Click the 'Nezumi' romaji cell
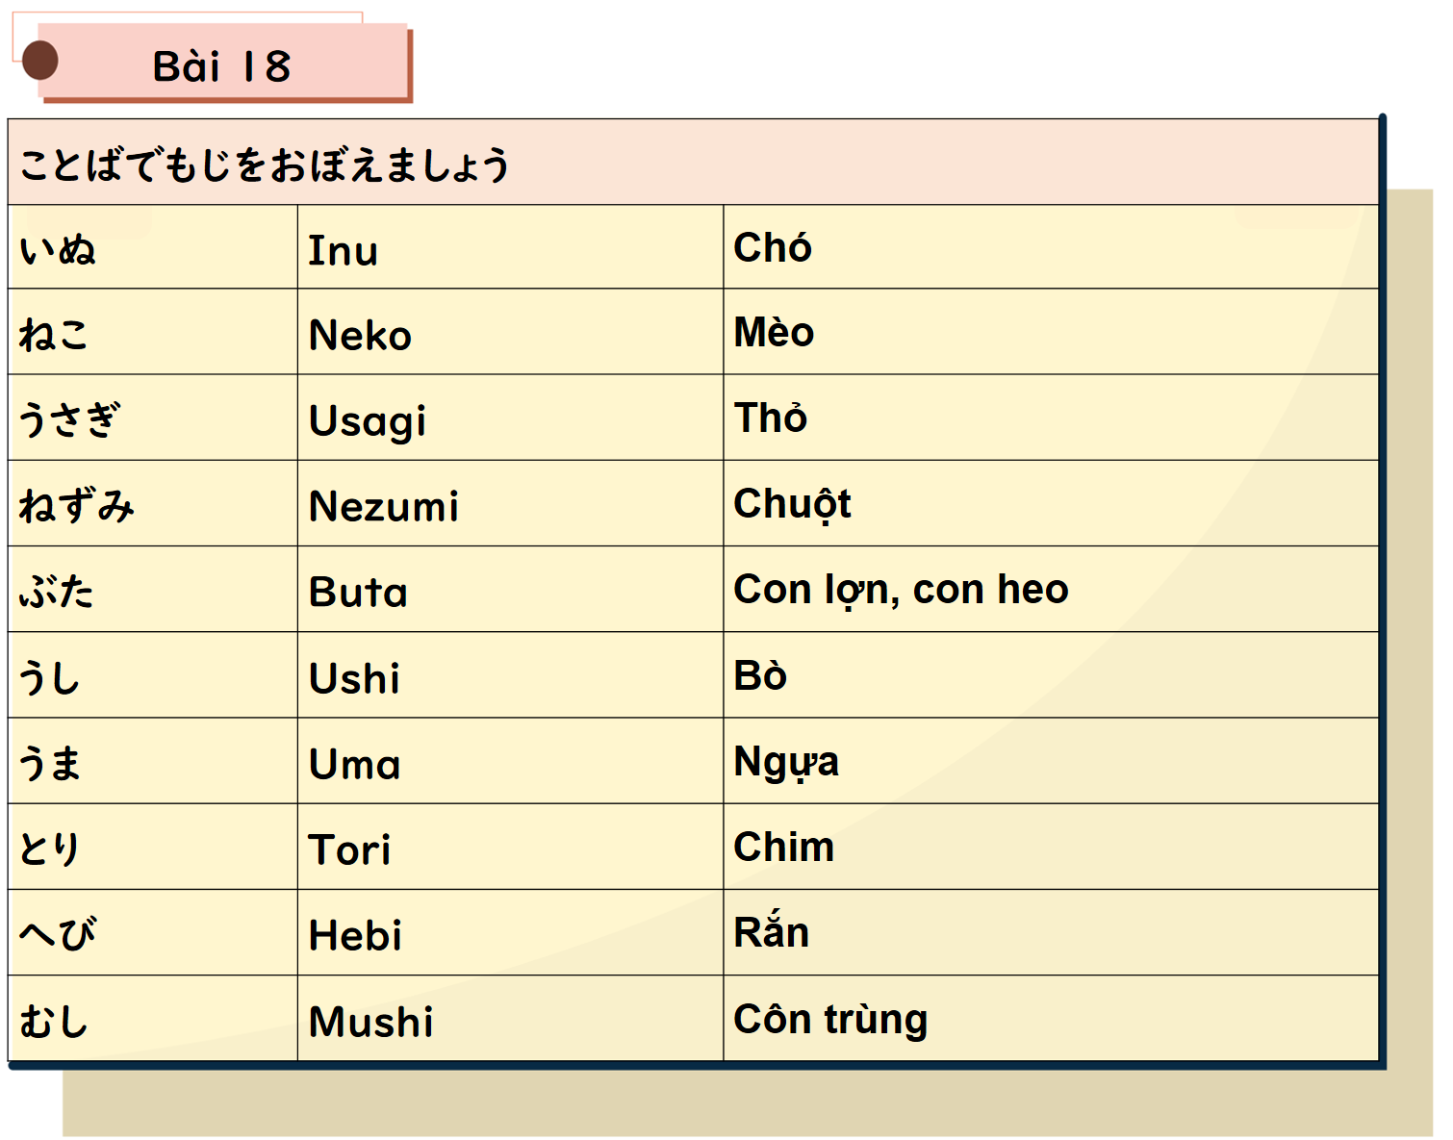This screenshot has width=1453, height=1140. [x=510, y=503]
